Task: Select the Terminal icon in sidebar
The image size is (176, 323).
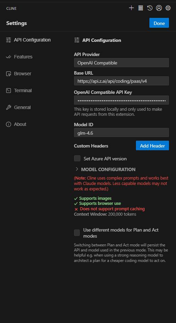Action: (8, 91)
